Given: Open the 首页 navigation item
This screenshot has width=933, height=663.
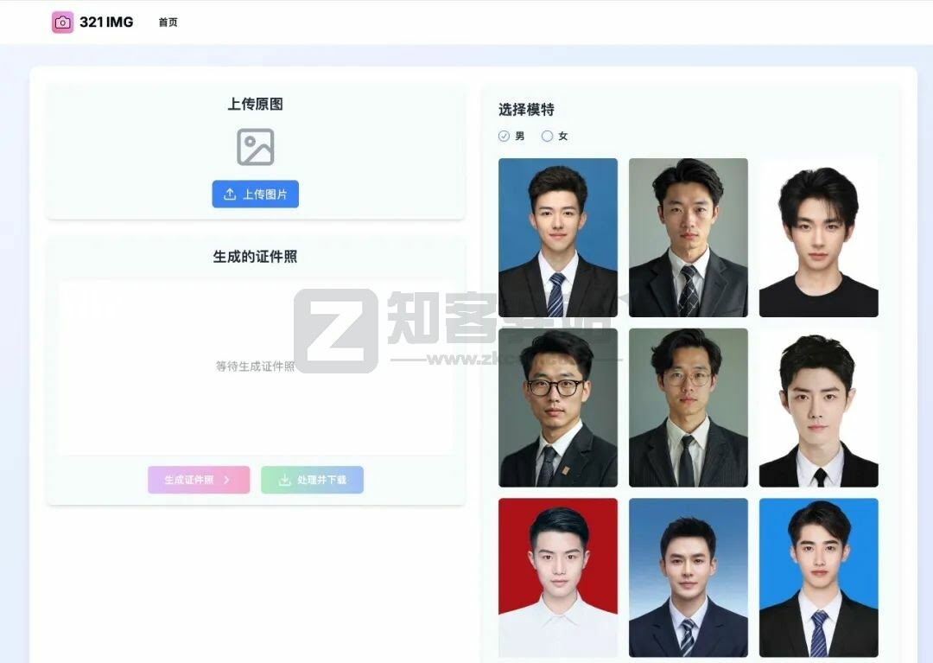Looking at the screenshot, I should coord(168,22).
